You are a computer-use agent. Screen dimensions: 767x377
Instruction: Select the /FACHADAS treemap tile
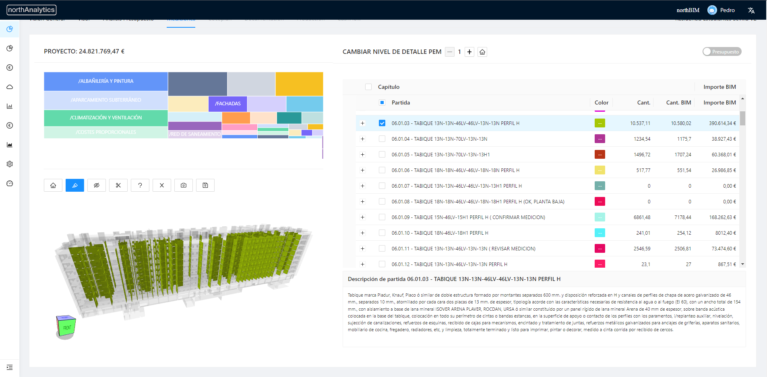pyautogui.click(x=228, y=104)
